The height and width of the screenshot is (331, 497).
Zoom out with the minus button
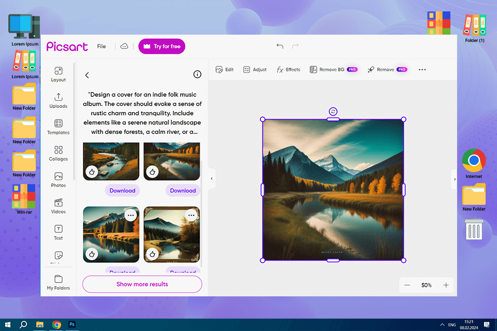click(407, 285)
